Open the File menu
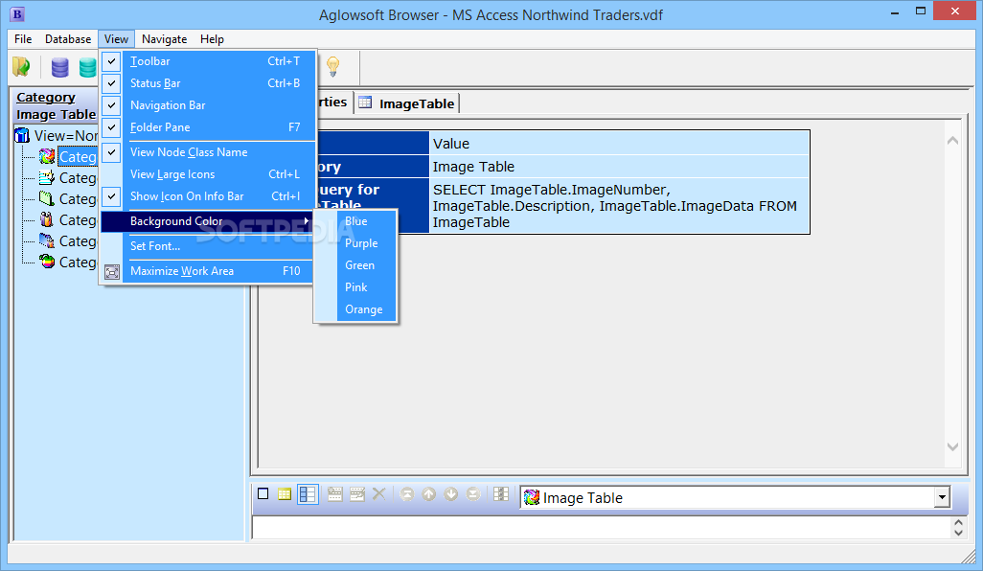983x571 pixels. 23,39
